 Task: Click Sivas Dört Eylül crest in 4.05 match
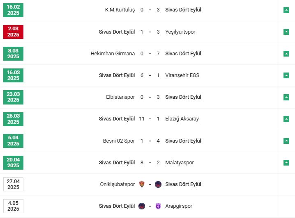tap(142, 206)
